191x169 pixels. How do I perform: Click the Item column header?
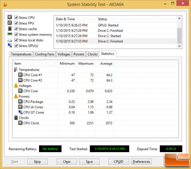(x=35, y=63)
